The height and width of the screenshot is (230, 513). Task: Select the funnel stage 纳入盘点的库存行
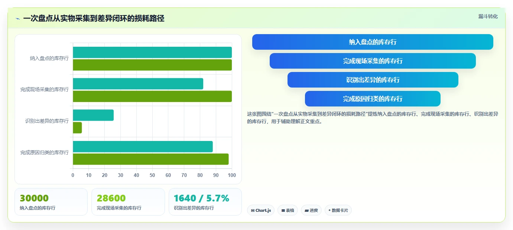373,42
